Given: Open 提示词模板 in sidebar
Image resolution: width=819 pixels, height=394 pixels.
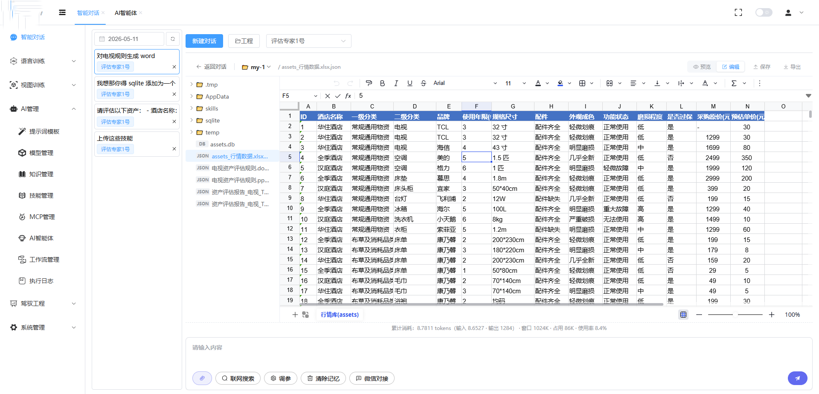Looking at the screenshot, I should (x=44, y=131).
